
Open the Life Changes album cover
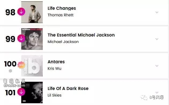pyautogui.click(x=32, y=12)
